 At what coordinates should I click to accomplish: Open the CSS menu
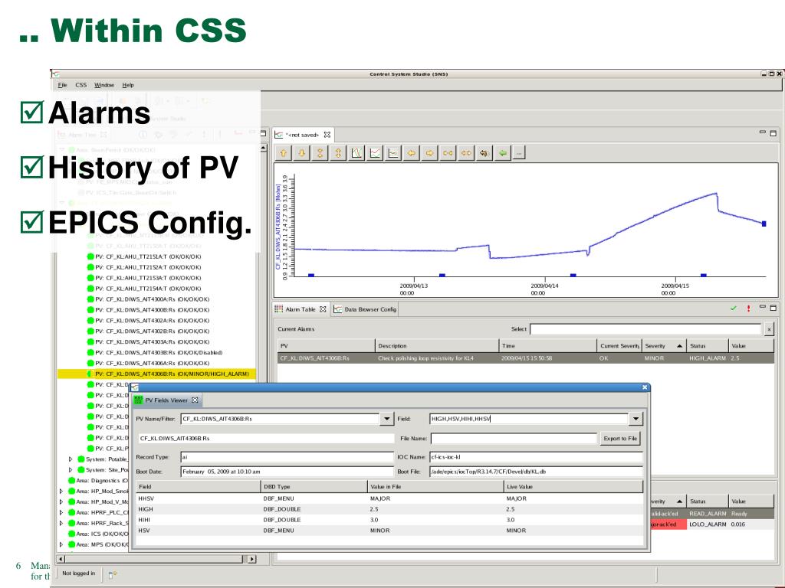(81, 85)
